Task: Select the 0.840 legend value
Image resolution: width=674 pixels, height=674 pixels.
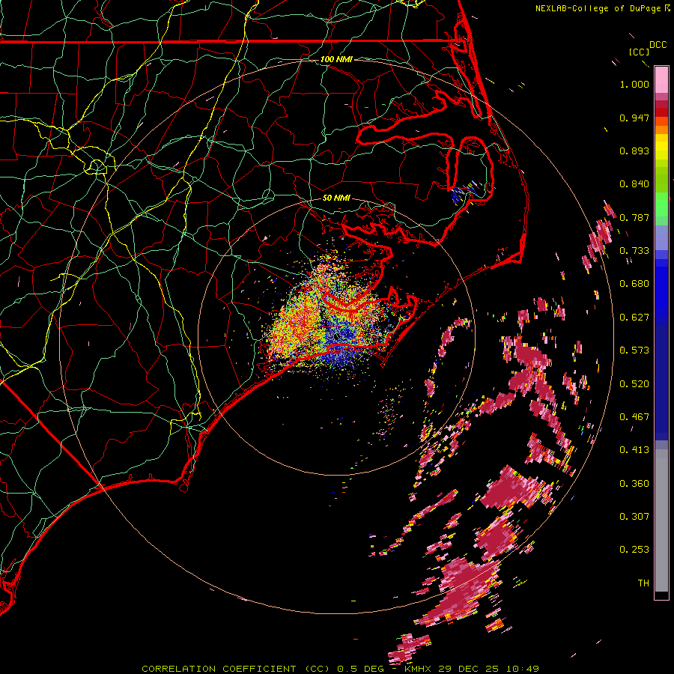Action: point(634,184)
